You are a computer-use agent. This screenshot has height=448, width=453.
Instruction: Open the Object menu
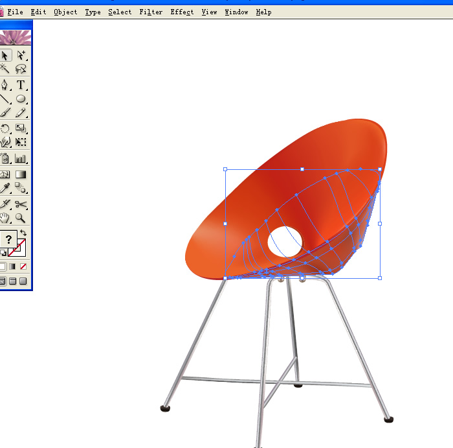(65, 12)
